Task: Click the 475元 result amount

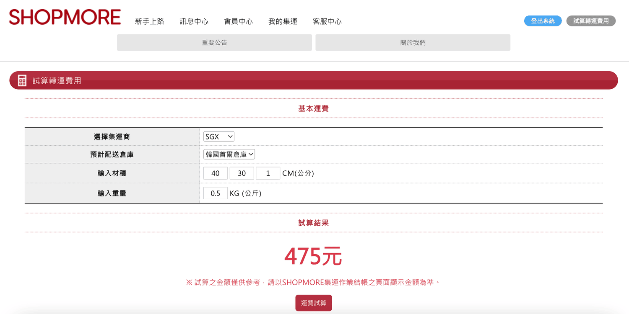Action: (x=313, y=256)
